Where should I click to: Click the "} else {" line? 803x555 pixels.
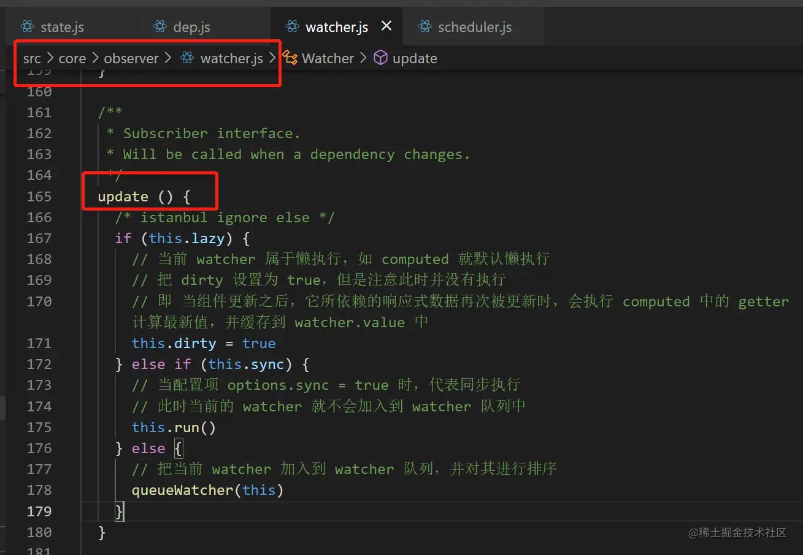[149, 448]
